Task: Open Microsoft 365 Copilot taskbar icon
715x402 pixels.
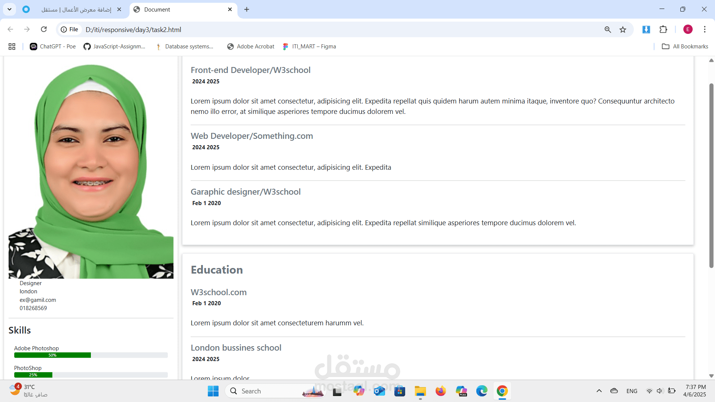Action: pyautogui.click(x=461, y=391)
